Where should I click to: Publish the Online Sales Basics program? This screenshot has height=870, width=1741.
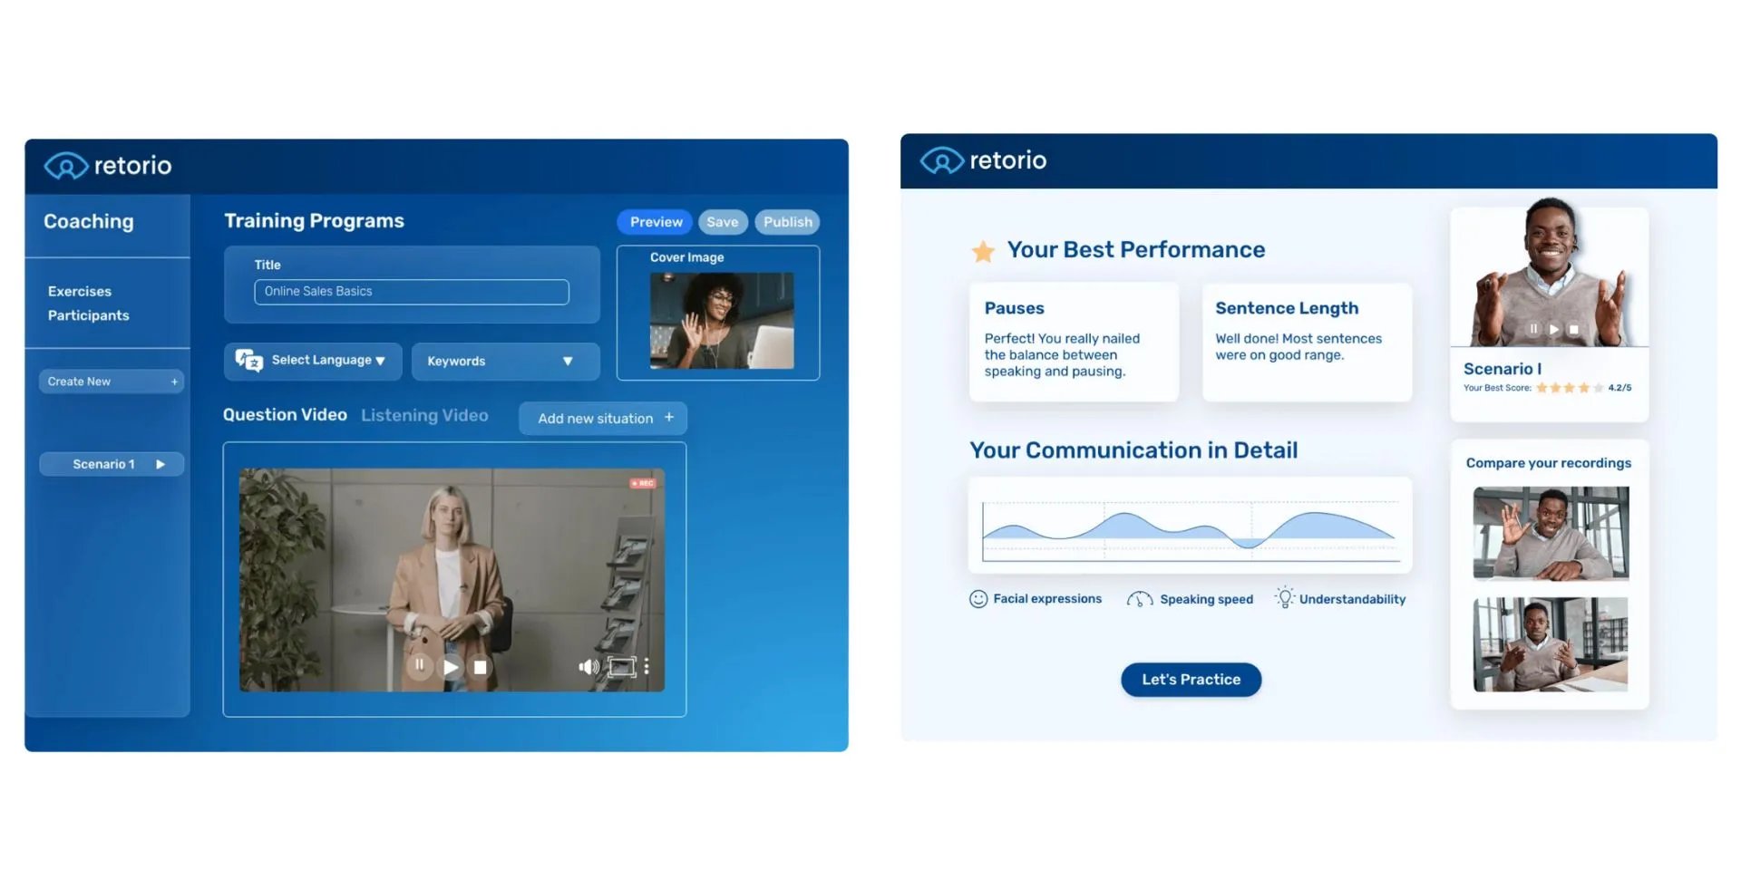point(786,222)
